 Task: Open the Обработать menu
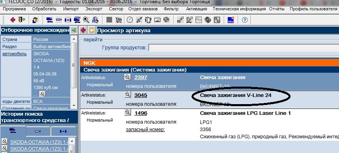point(44,9)
